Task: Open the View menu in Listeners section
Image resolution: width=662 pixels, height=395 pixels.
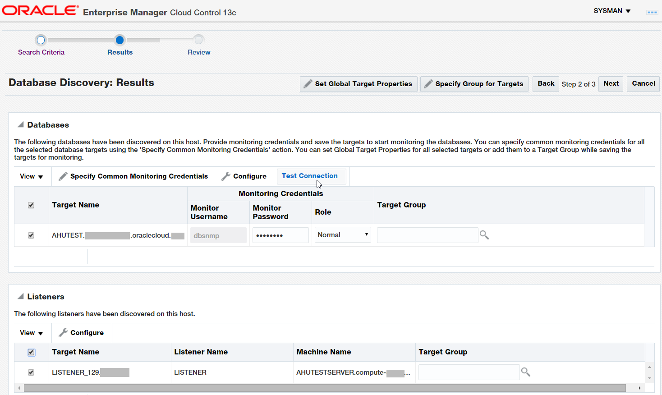Action: (x=32, y=333)
